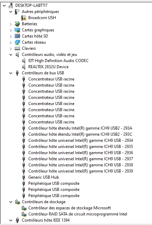The height and width of the screenshot is (225, 152).
Task: Click the Claviers keyboard icon
Action: coord(17,48)
